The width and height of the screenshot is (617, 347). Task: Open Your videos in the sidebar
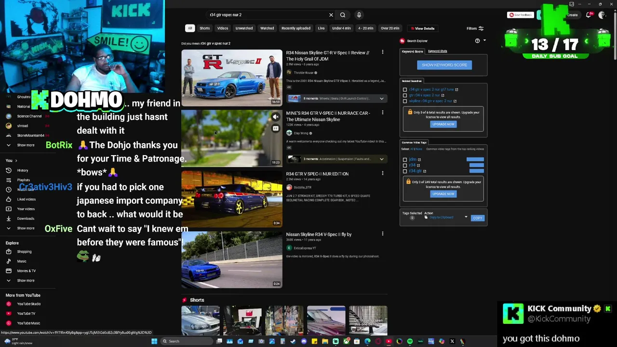pos(26,209)
